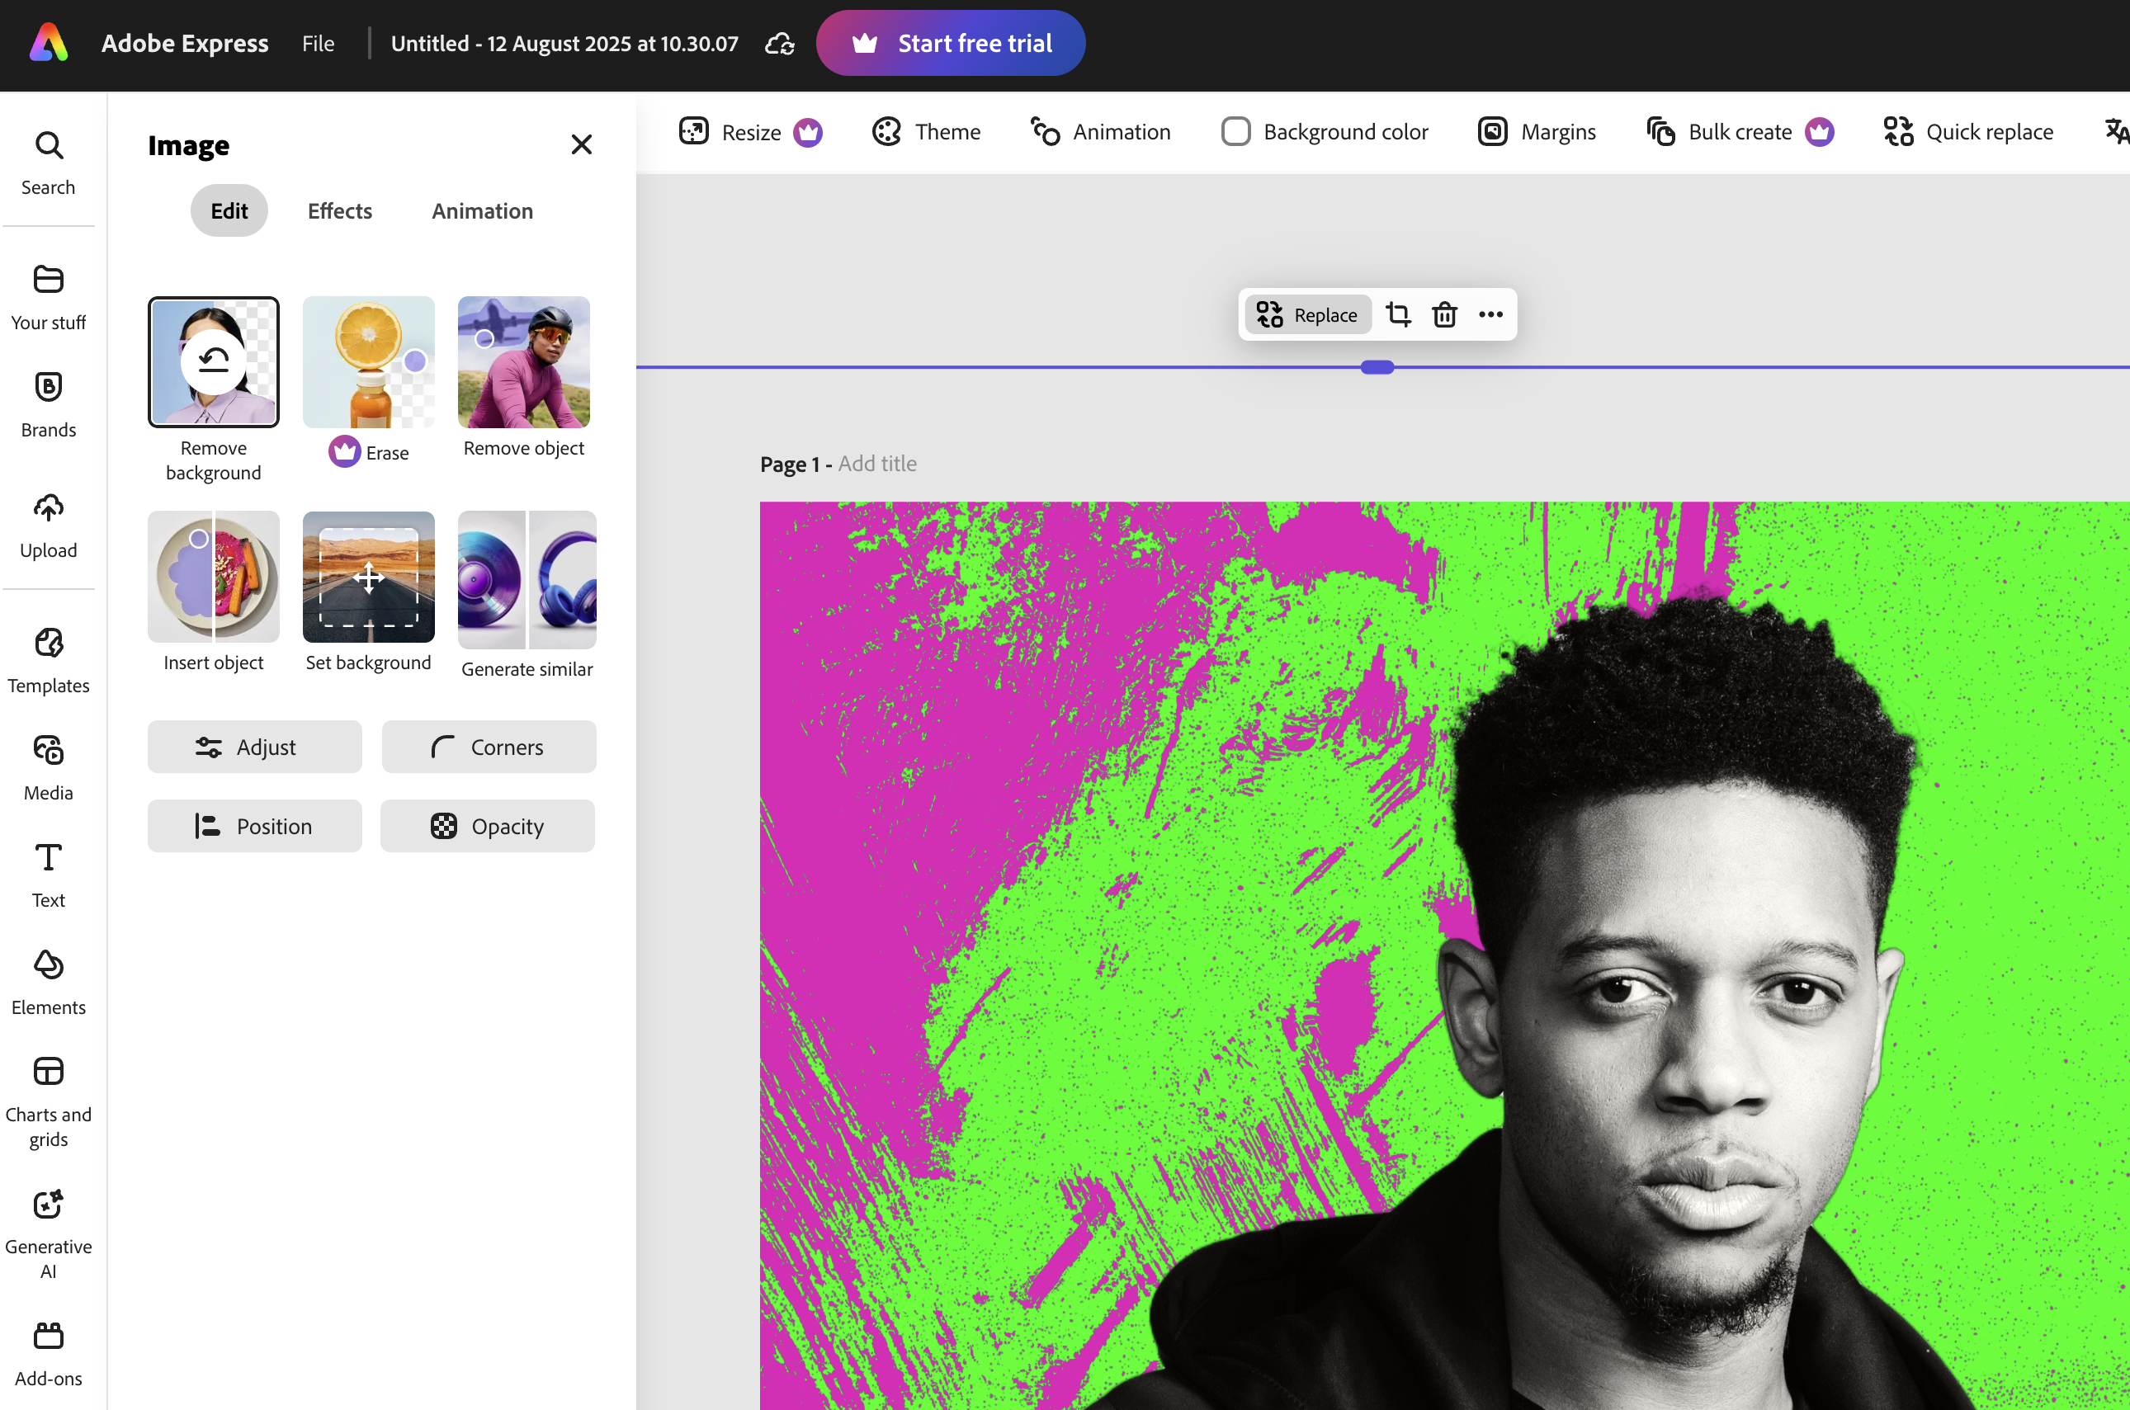2130x1410 pixels.
Task: Click the handle on the blue progress slider
Action: coord(1377,367)
